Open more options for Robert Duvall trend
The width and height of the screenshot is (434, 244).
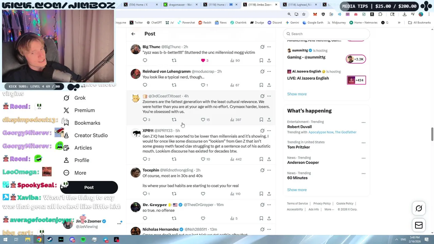363,122
